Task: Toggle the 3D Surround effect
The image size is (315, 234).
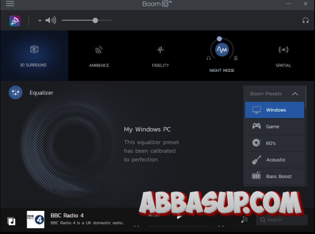Action: point(34,56)
